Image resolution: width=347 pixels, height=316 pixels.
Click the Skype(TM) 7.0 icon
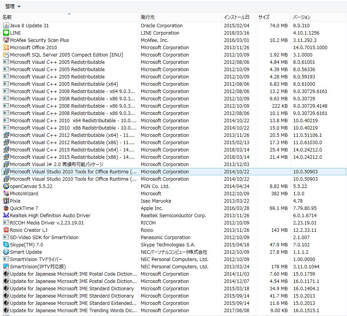point(6,245)
